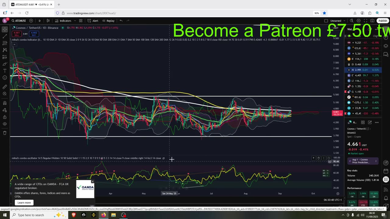Open the Cosmos Price Prediction idea banner
The image size is (390, 219).
pos(363,161)
